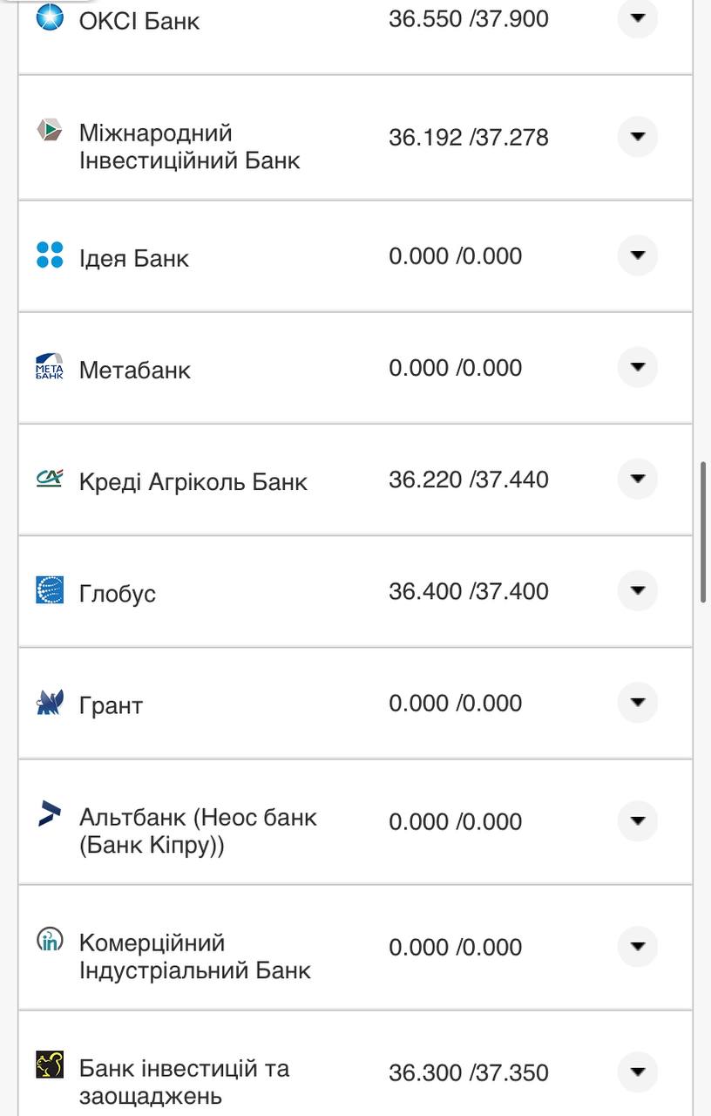This screenshot has height=1116, width=711.
Task: Open the Альтбанк (Неос банк) dropdown arrow
Action: 638,821
